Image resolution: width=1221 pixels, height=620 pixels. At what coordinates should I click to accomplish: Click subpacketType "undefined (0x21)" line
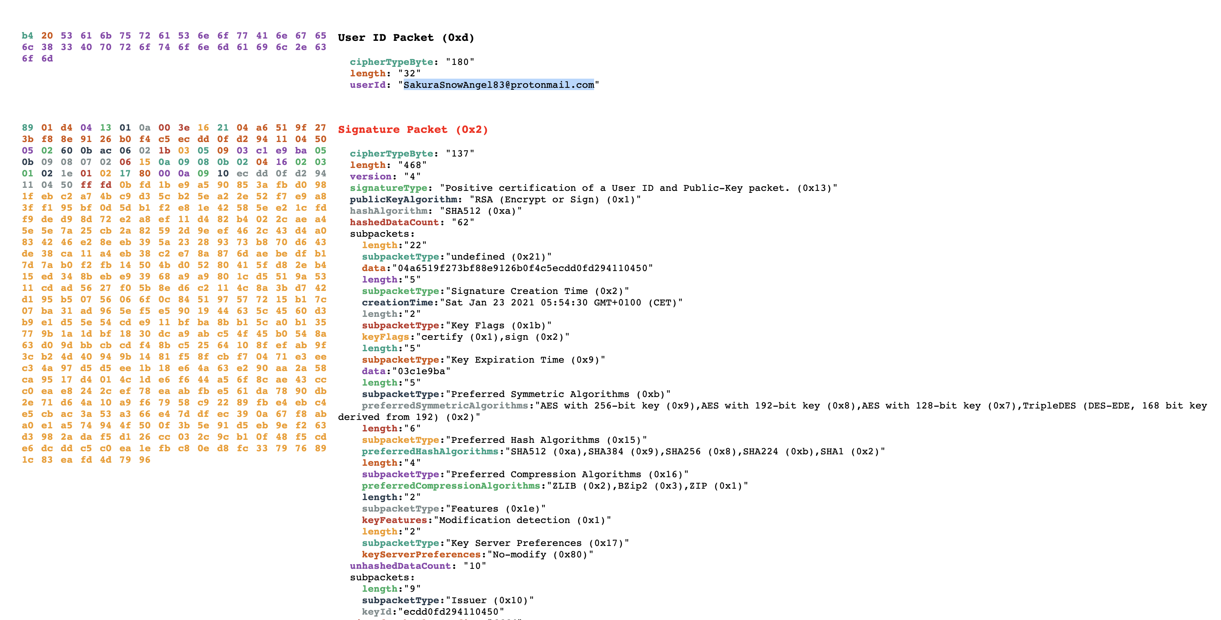coord(457,257)
